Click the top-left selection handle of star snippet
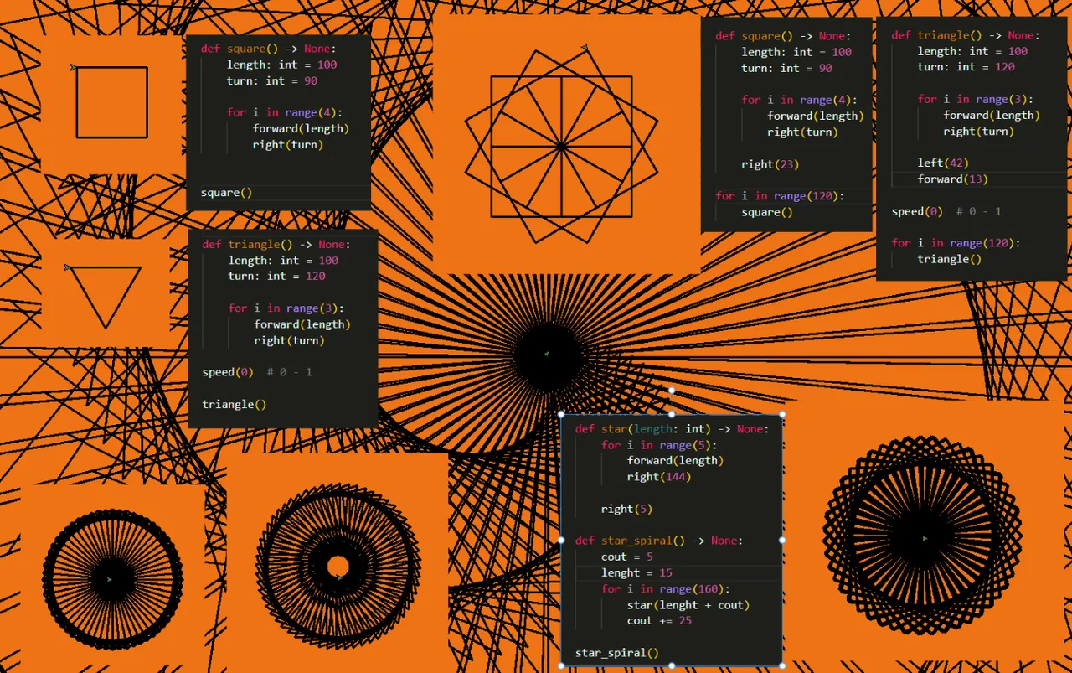 tap(561, 414)
